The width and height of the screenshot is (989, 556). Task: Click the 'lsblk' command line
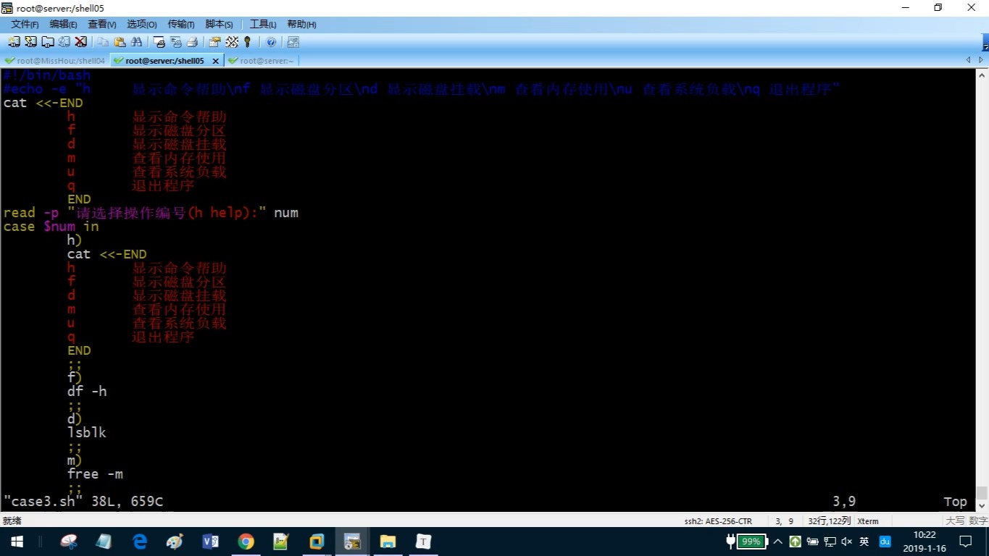click(87, 433)
